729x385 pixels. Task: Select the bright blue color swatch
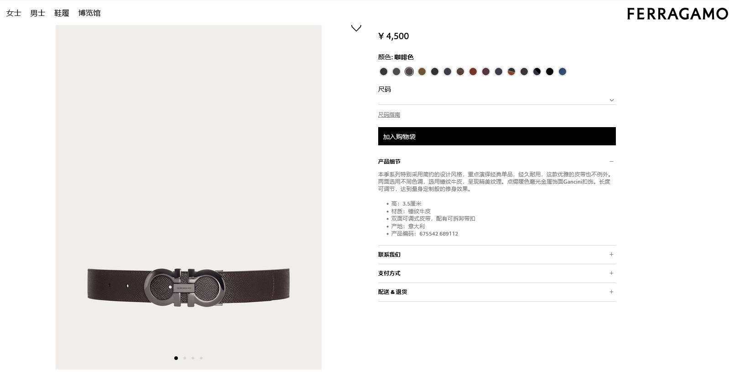click(x=562, y=72)
